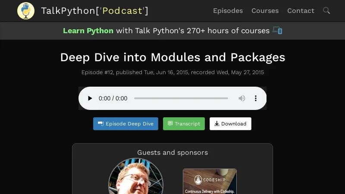345x194 pixels.
Task: Click the download arrow icon
Action: click(217, 123)
